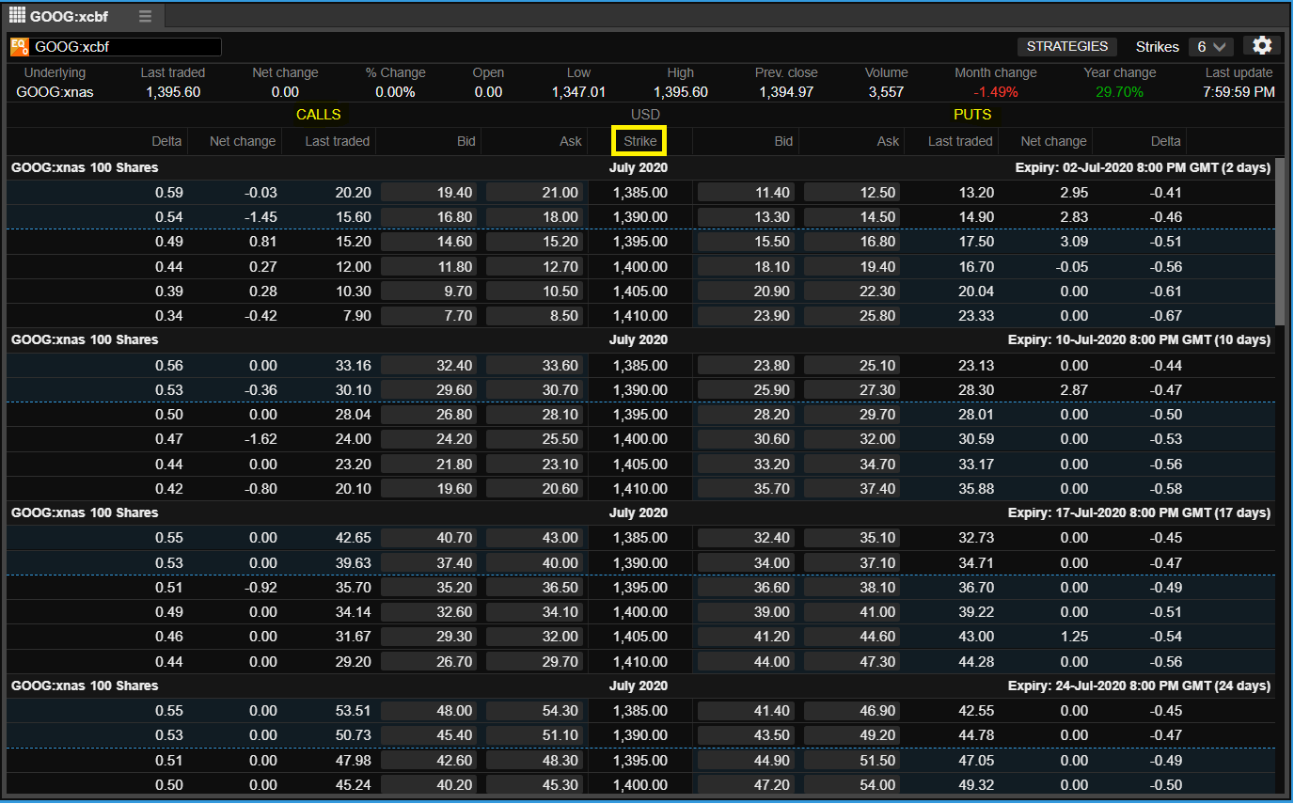The height and width of the screenshot is (804, 1294).
Task: Click the calls Delta column header
Action: pyautogui.click(x=167, y=141)
